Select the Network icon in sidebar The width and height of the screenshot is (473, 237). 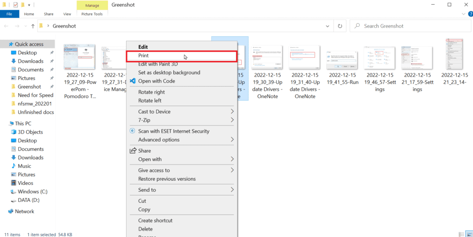pos(11,212)
